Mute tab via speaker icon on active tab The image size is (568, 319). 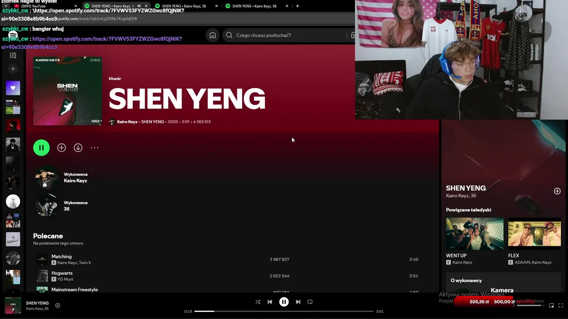[x=139, y=6]
